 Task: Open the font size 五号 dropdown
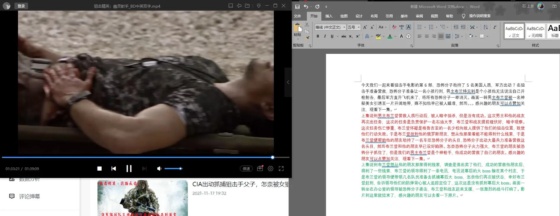[x=359, y=27]
